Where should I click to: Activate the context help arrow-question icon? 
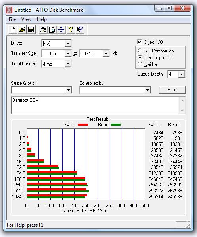click(80, 29)
